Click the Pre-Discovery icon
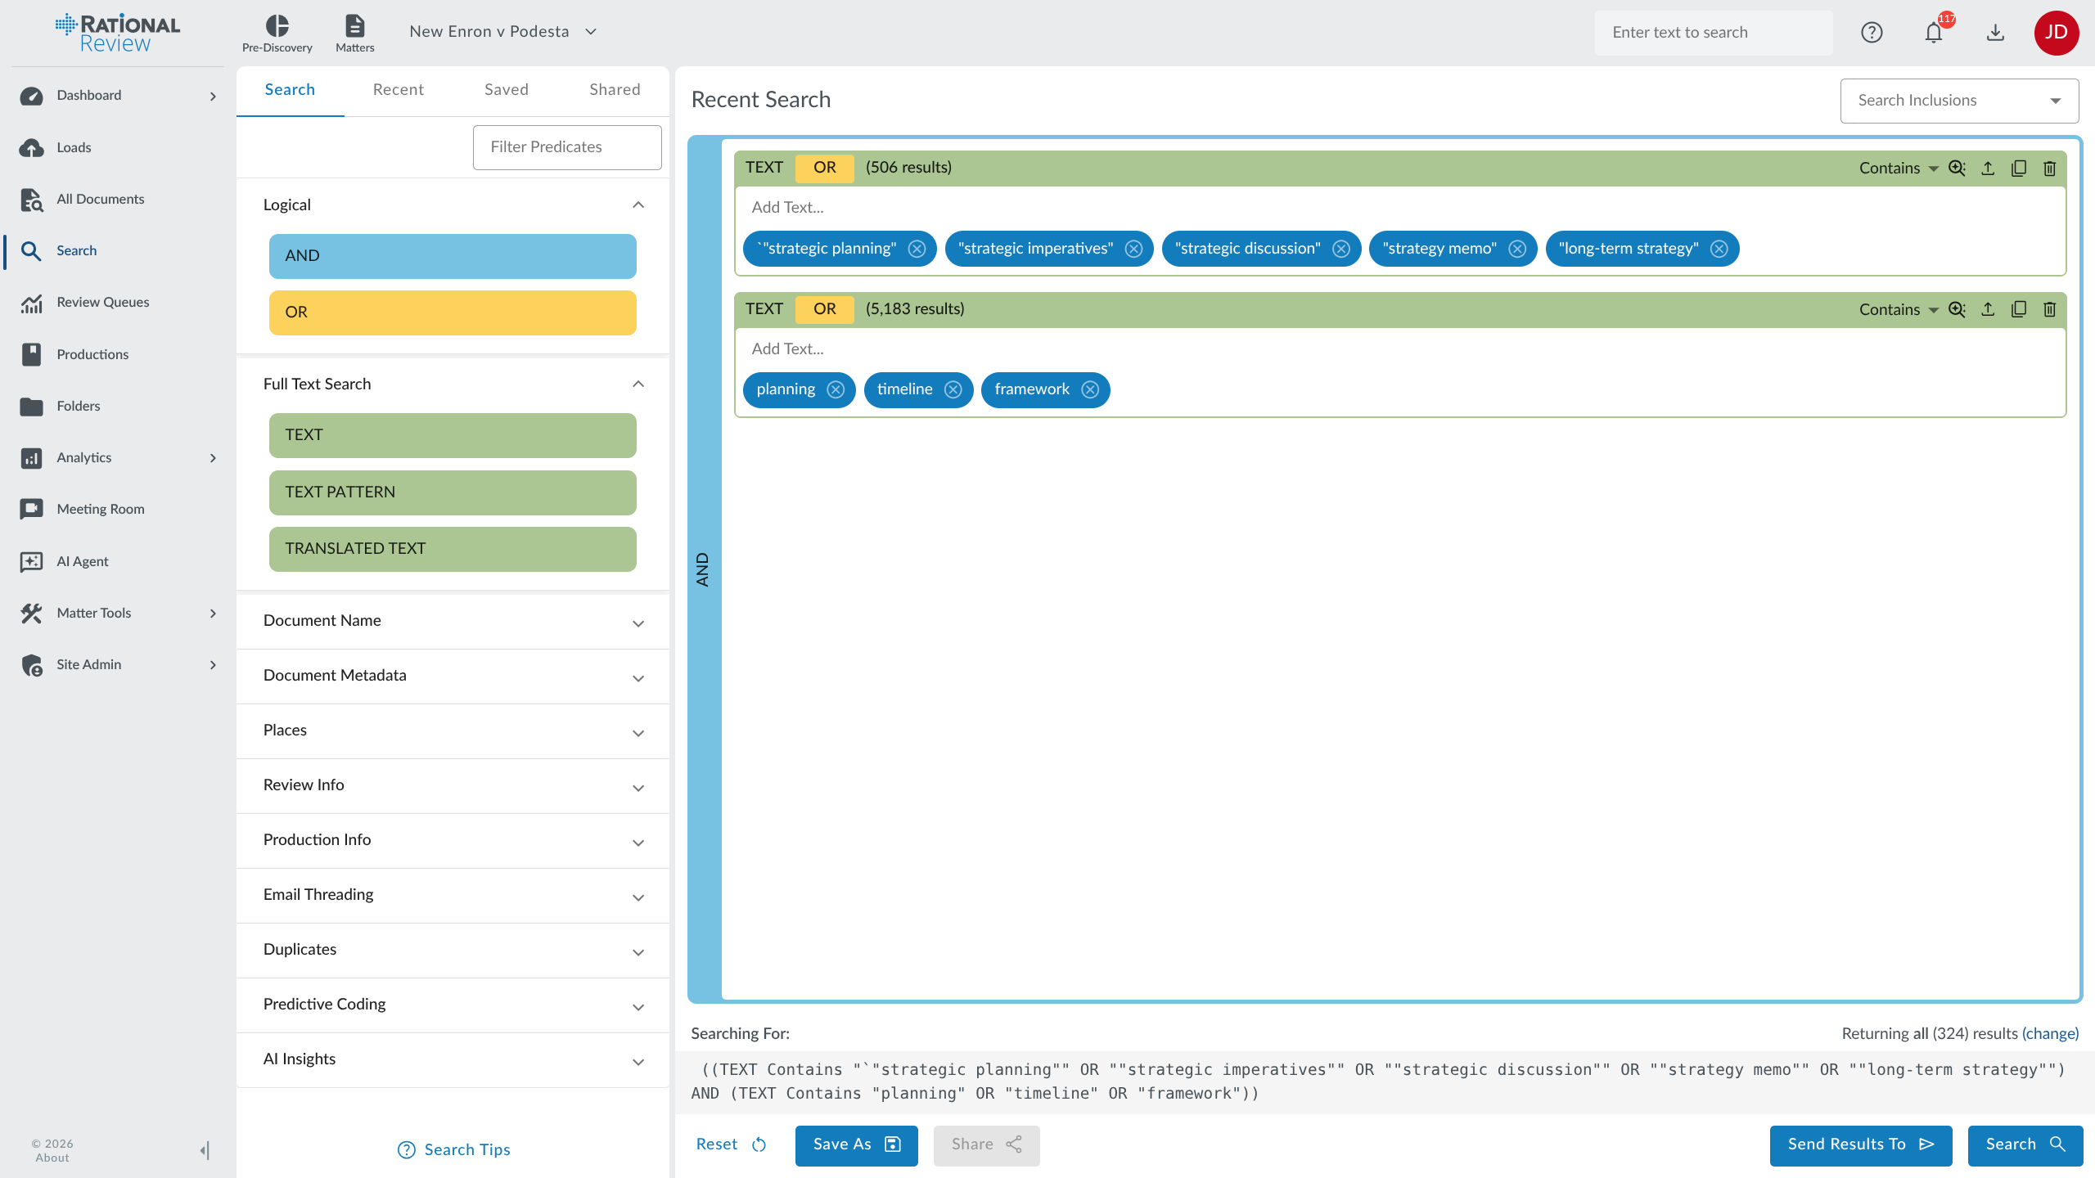The height and width of the screenshot is (1178, 2095). pos(277,33)
